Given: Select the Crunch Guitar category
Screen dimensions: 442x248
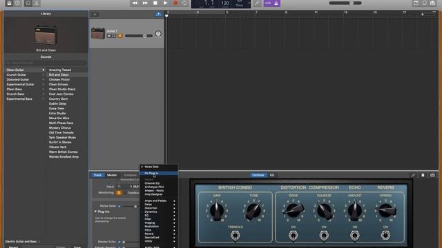Looking at the screenshot, I should [x=17, y=75].
